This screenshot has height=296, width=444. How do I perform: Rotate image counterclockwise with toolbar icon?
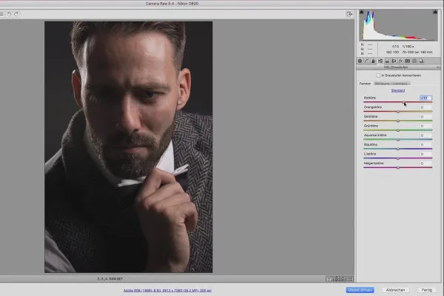pyautogui.click(x=9, y=14)
